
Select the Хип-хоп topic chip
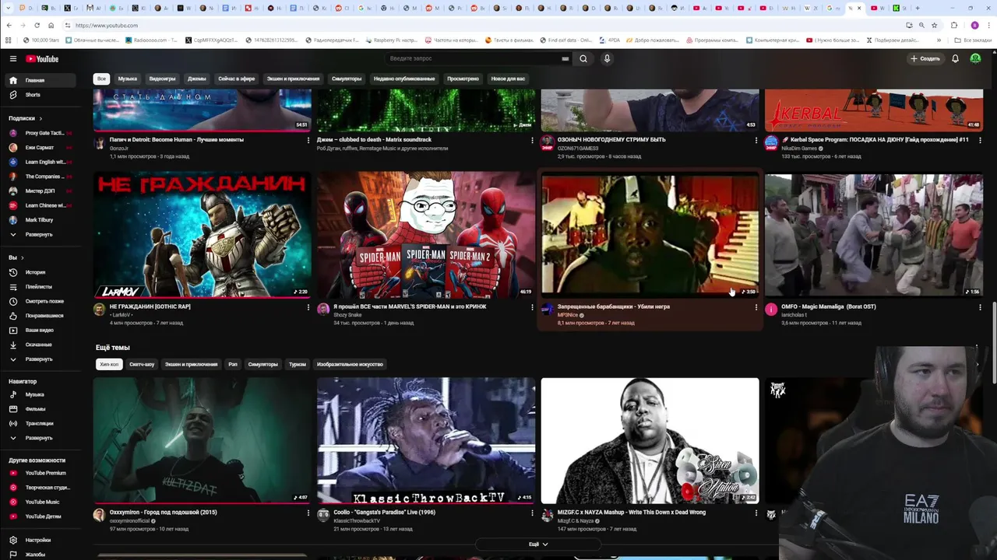coord(109,364)
